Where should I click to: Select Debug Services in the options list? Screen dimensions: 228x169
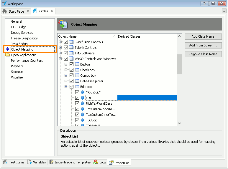pyautogui.click(x=22, y=33)
